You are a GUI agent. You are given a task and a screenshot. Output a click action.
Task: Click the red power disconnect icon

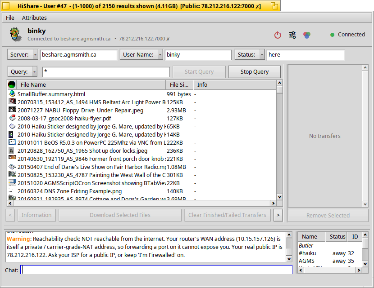tap(278, 35)
